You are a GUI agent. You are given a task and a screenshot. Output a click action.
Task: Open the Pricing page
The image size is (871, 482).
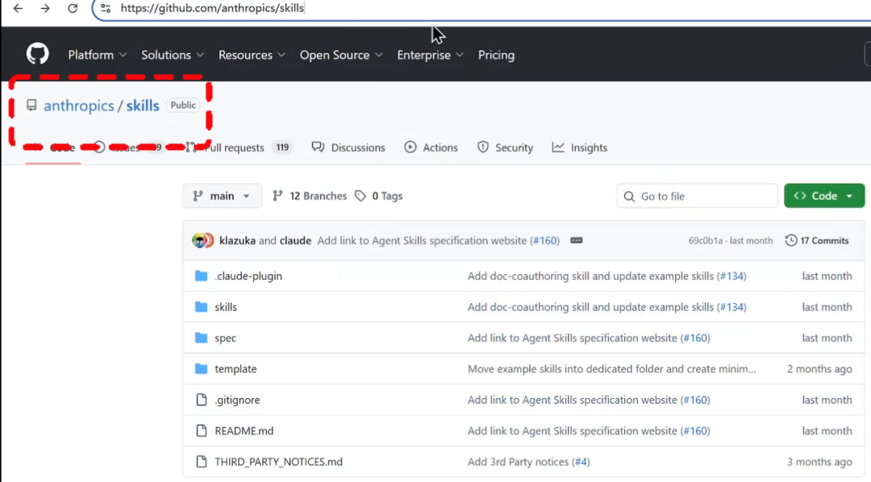click(496, 55)
